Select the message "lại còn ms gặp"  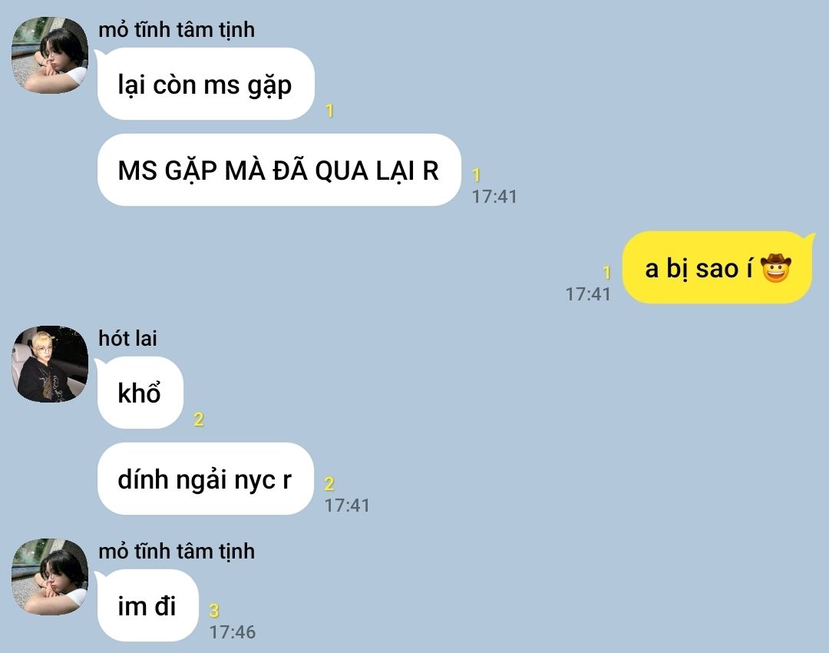pos(206,85)
